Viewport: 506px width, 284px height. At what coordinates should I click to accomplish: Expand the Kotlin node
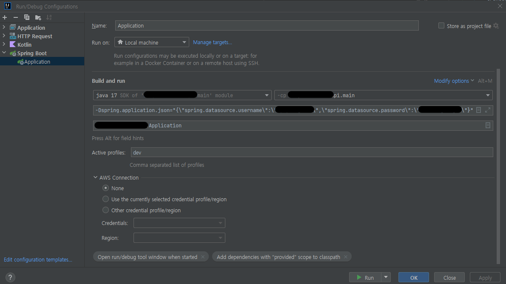pyautogui.click(x=4, y=44)
